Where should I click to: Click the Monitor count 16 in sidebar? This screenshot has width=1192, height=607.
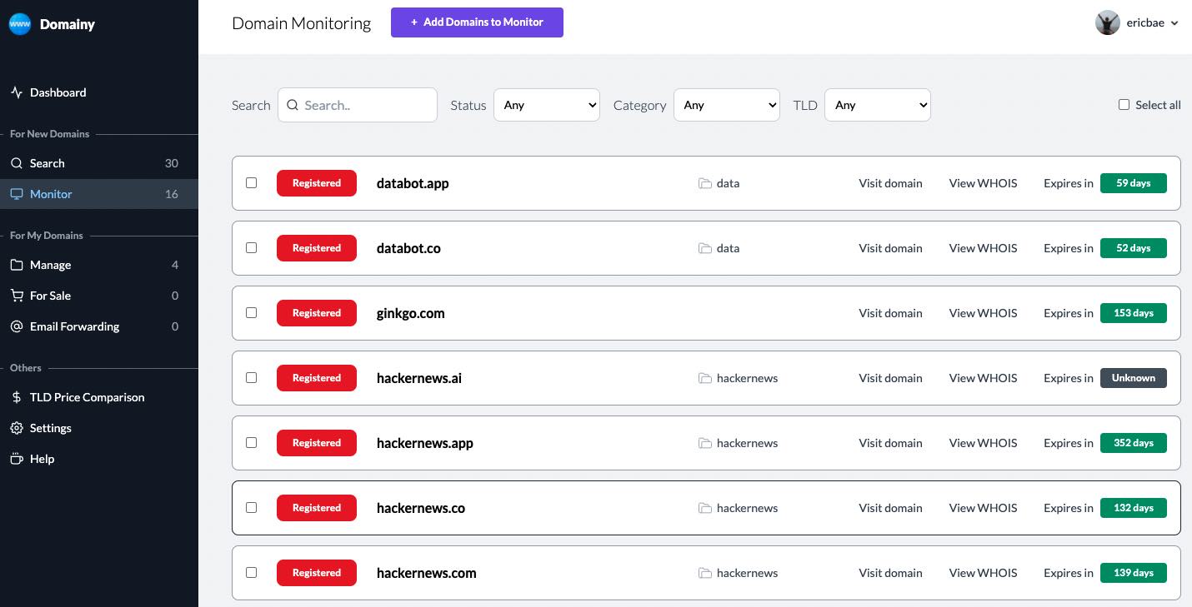click(172, 194)
